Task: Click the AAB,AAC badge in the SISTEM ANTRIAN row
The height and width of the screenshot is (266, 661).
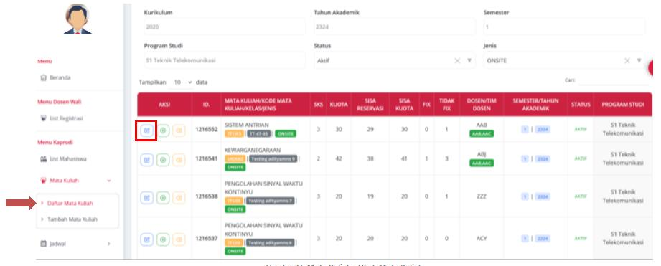Action: (x=482, y=134)
